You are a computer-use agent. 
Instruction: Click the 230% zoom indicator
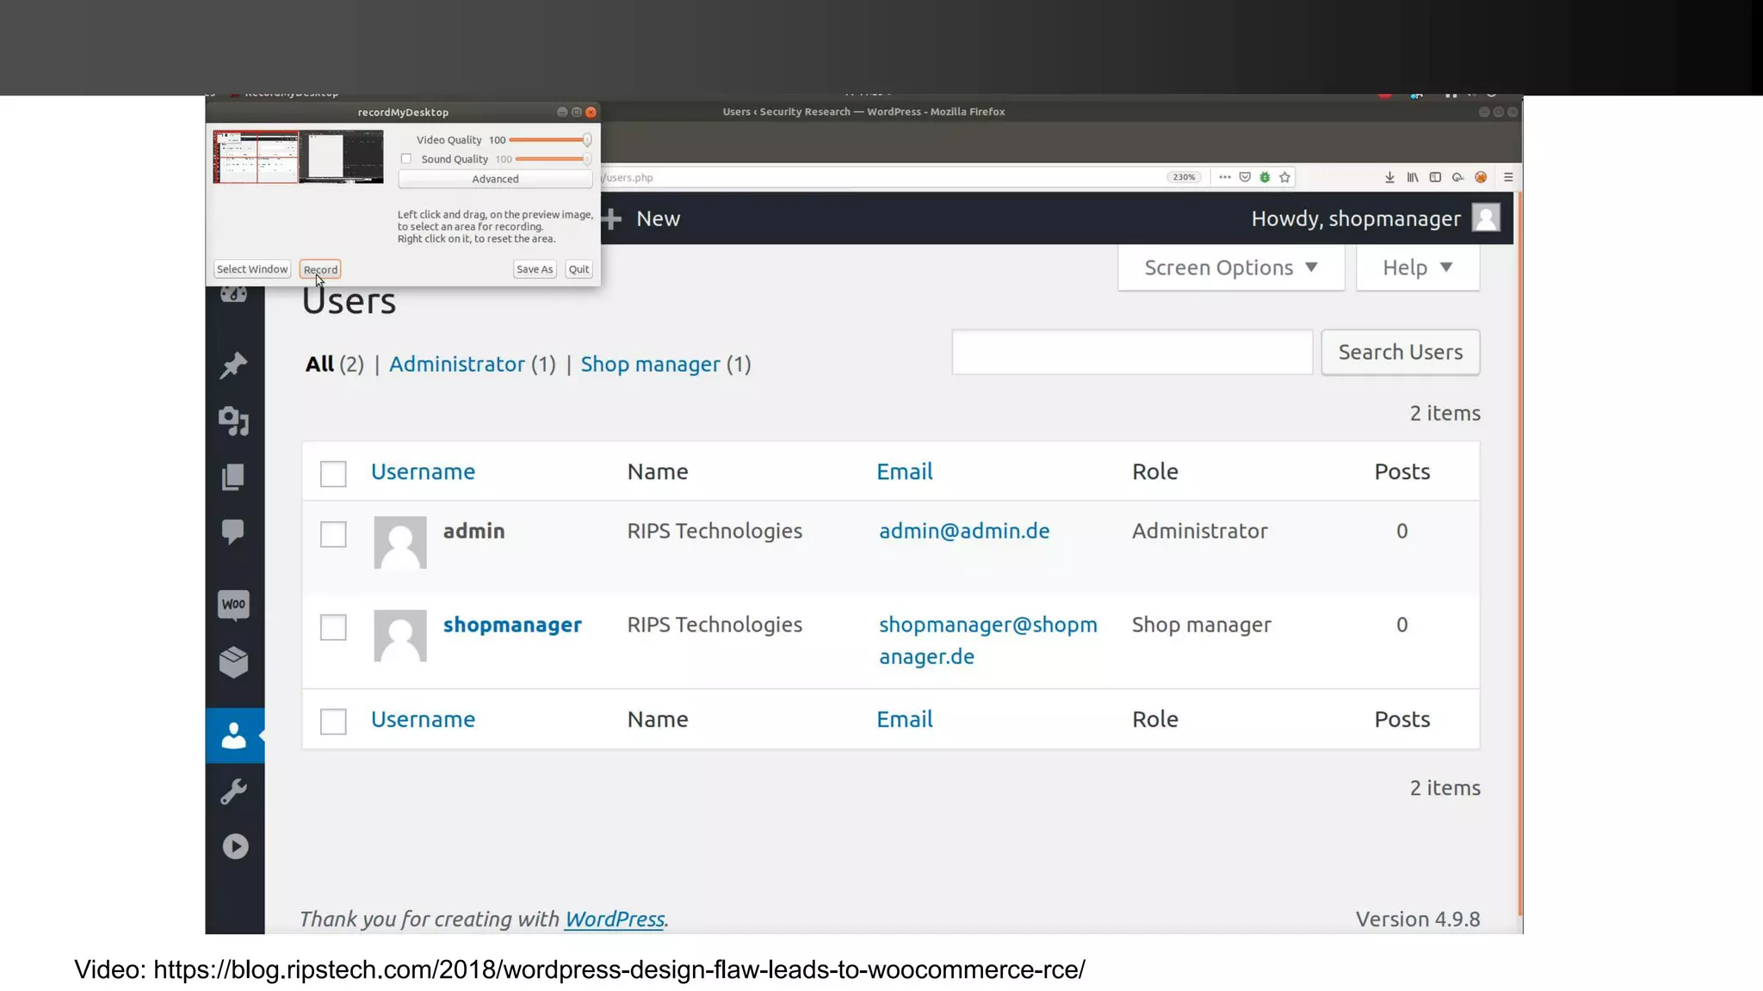pyautogui.click(x=1184, y=177)
